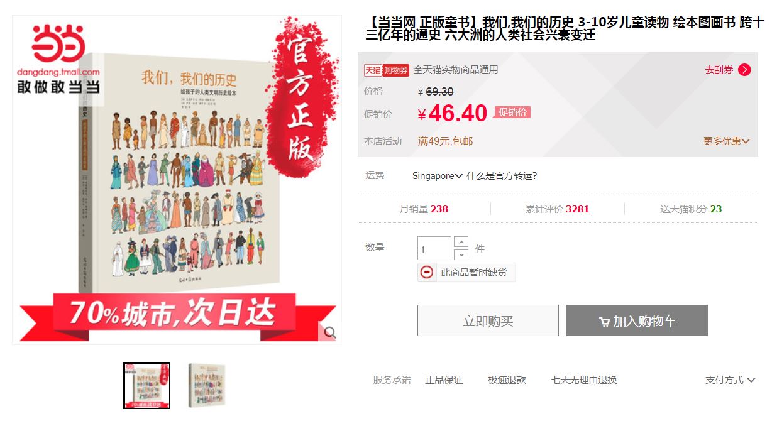Open 累计评价 3281 reviews tab
The width and height of the screenshot is (772, 421).
(x=557, y=209)
